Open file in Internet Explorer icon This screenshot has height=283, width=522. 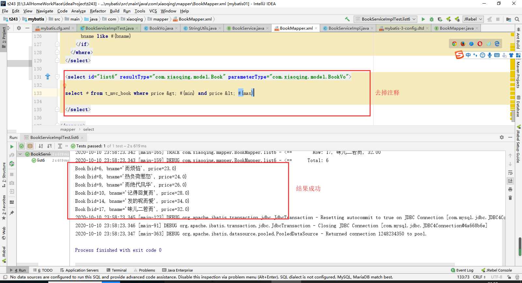[488, 44]
